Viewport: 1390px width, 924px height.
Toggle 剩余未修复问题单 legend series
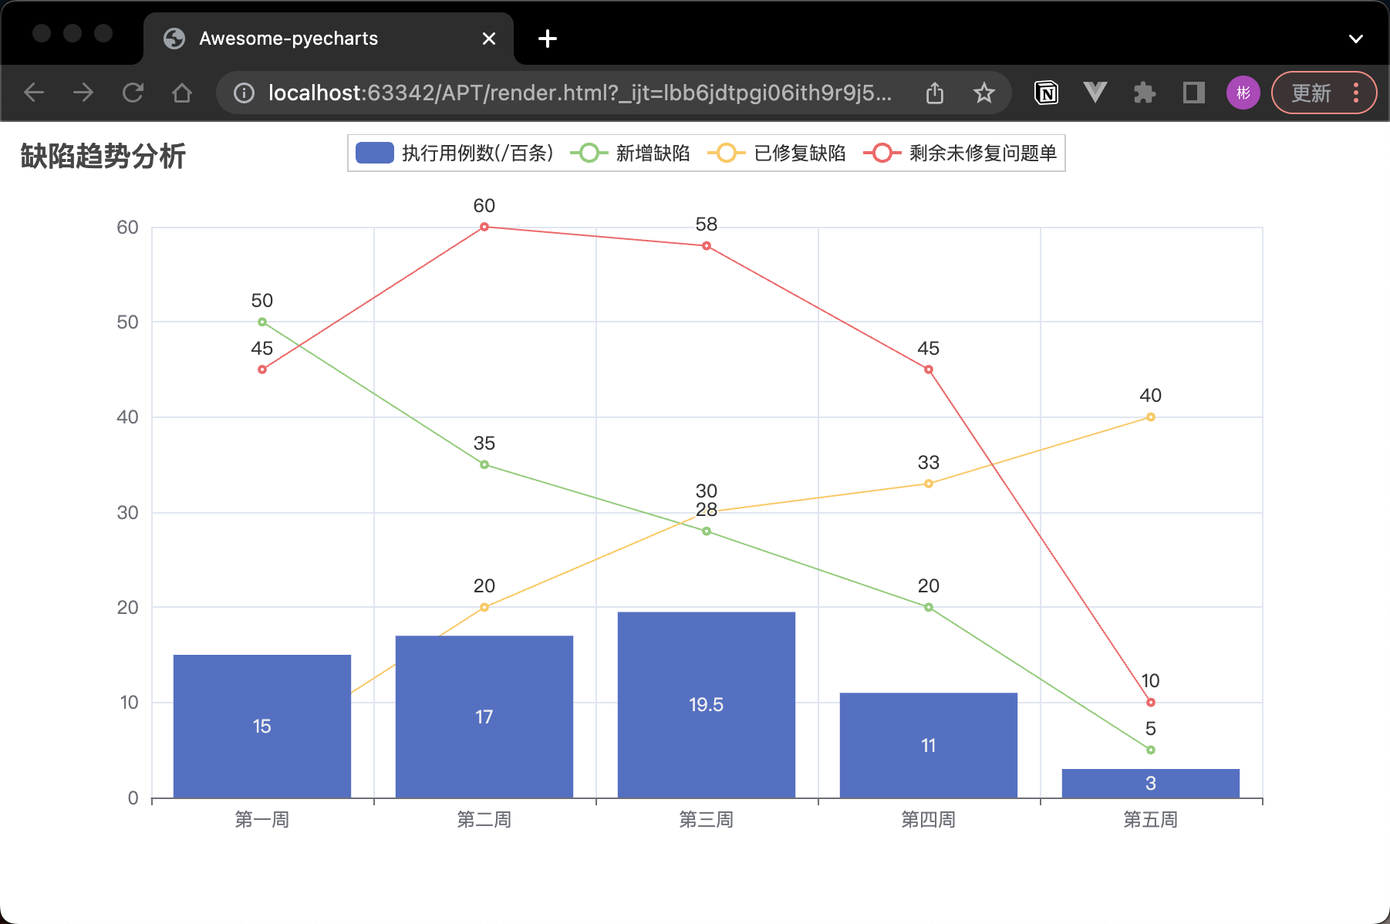(960, 153)
